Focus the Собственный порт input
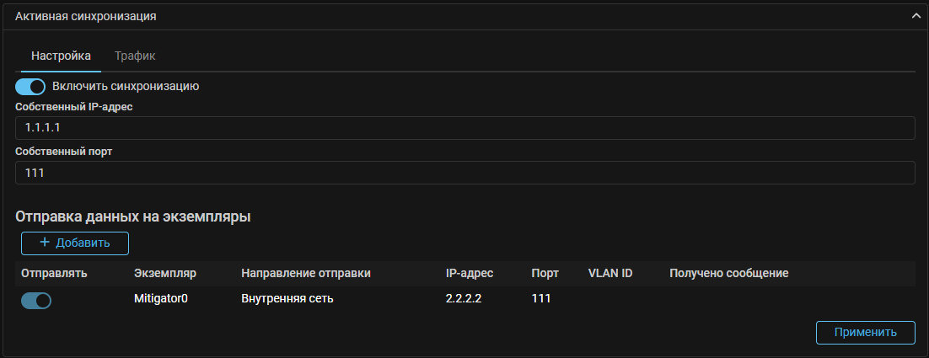The height and width of the screenshot is (358, 929). (x=464, y=173)
